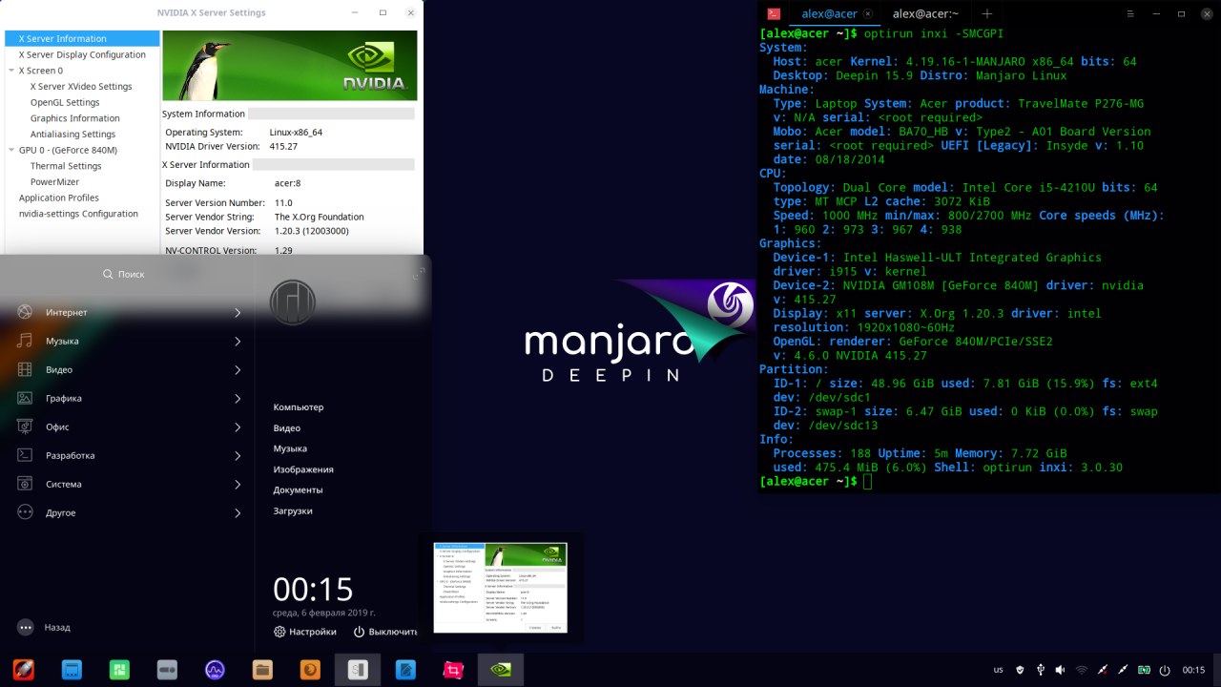Open Graphics Information in NVIDIA tree
The width and height of the screenshot is (1221, 687).
point(74,118)
